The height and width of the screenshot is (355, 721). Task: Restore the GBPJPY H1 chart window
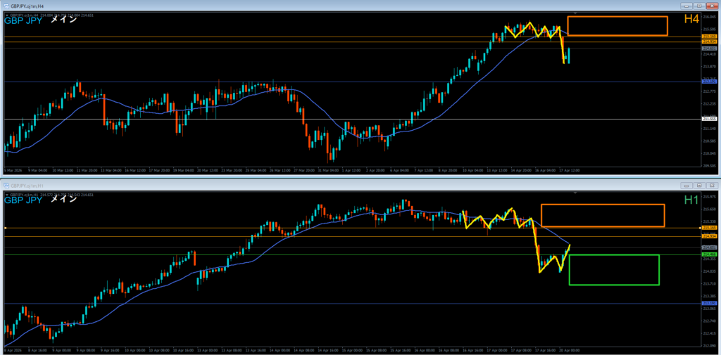coord(699,186)
